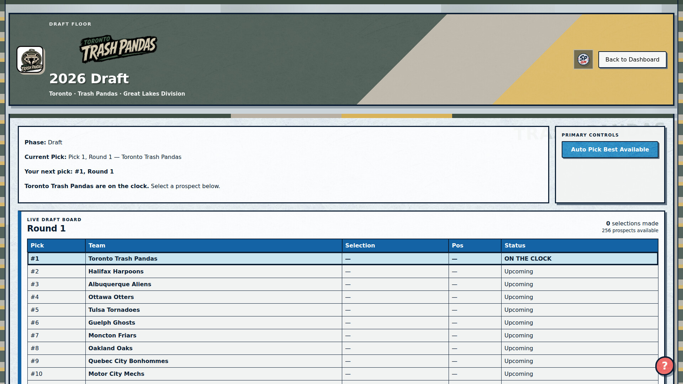Click the Round 1 board heading
Viewport: 683px width, 384px height.
tap(46, 228)
